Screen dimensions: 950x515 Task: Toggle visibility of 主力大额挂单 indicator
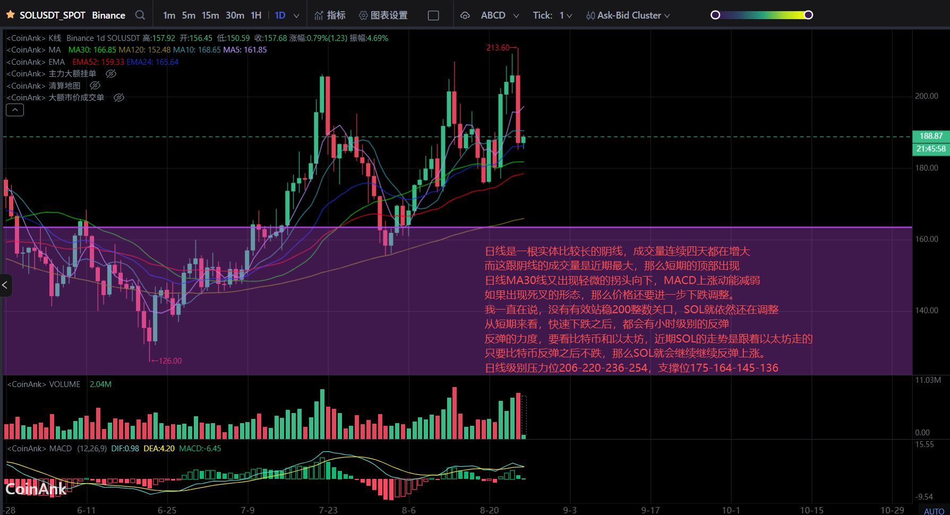click(x=111, y=74)
